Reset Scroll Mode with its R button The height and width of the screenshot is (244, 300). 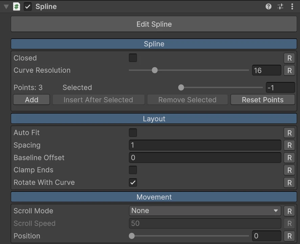point(289,211)
